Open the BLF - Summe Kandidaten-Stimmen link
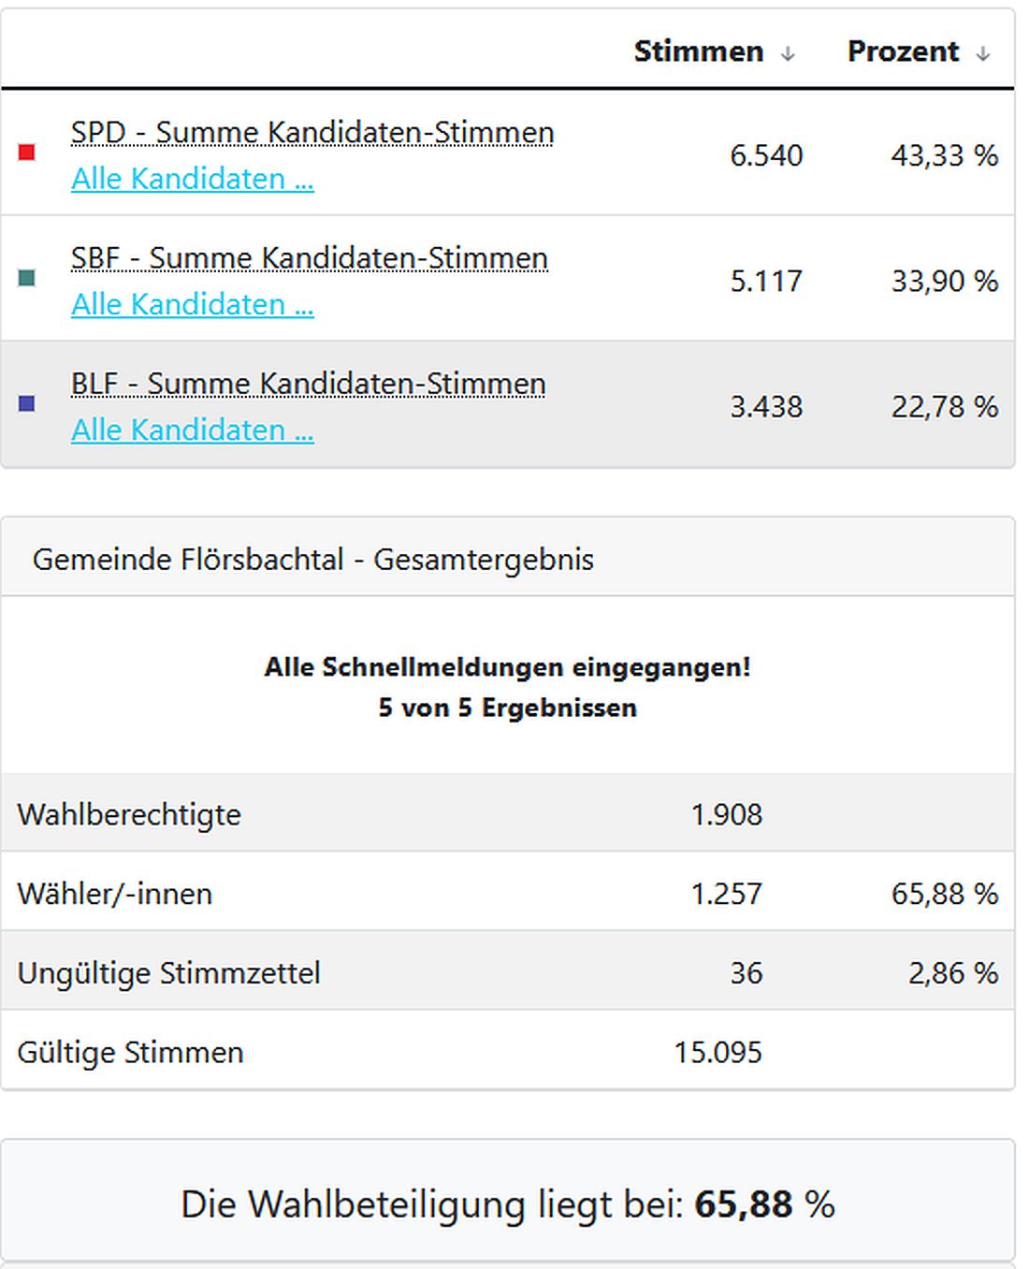1029x1269 pixels. [308, 383]
